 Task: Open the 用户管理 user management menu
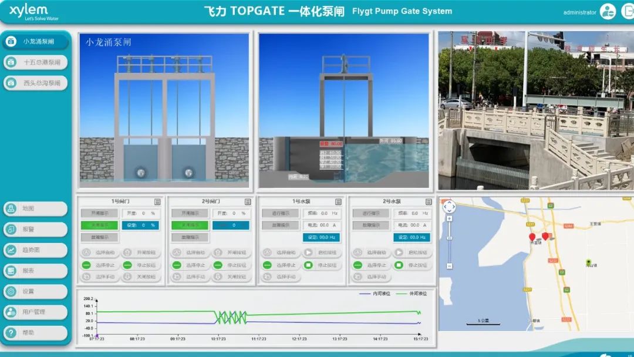click(x=36, y=312)
